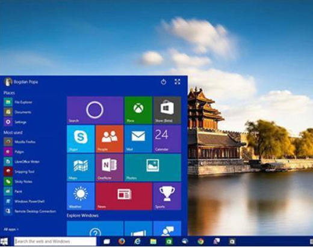
Task: Open the red News tile
Action: 124,196
